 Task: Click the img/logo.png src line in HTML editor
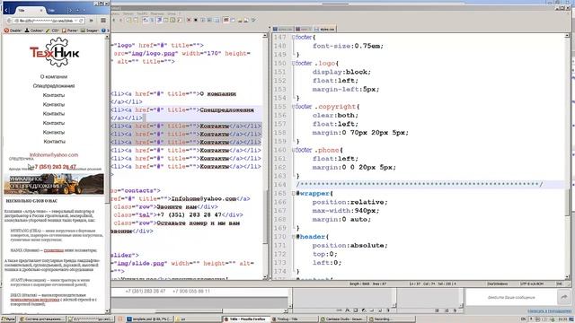tap(181, 54)
